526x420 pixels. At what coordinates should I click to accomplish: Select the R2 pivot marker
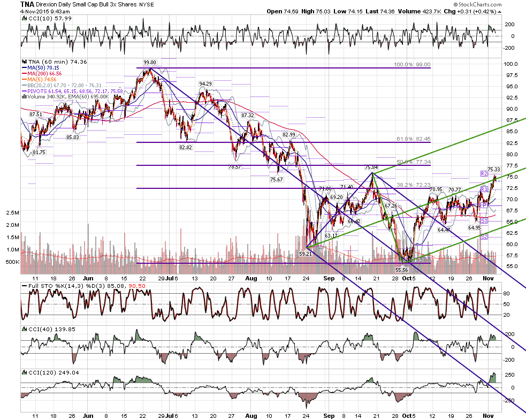484,173
